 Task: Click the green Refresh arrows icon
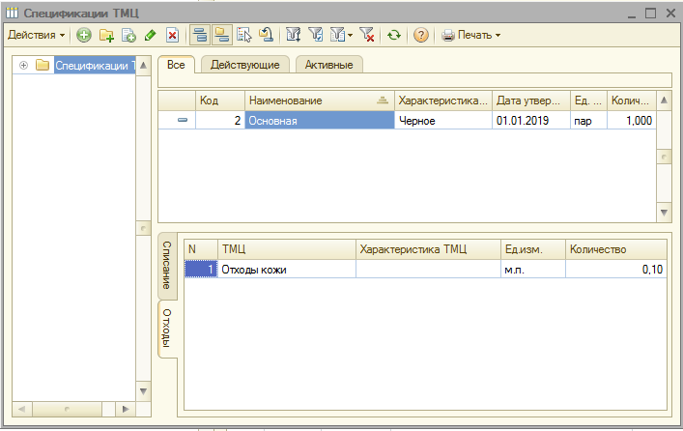pos(393,35)
